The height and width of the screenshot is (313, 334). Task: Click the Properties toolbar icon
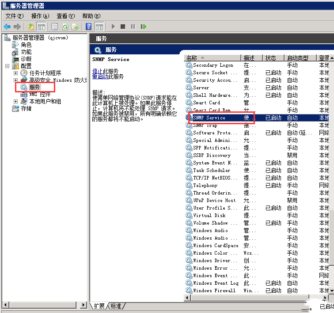[x=54, y=27]
